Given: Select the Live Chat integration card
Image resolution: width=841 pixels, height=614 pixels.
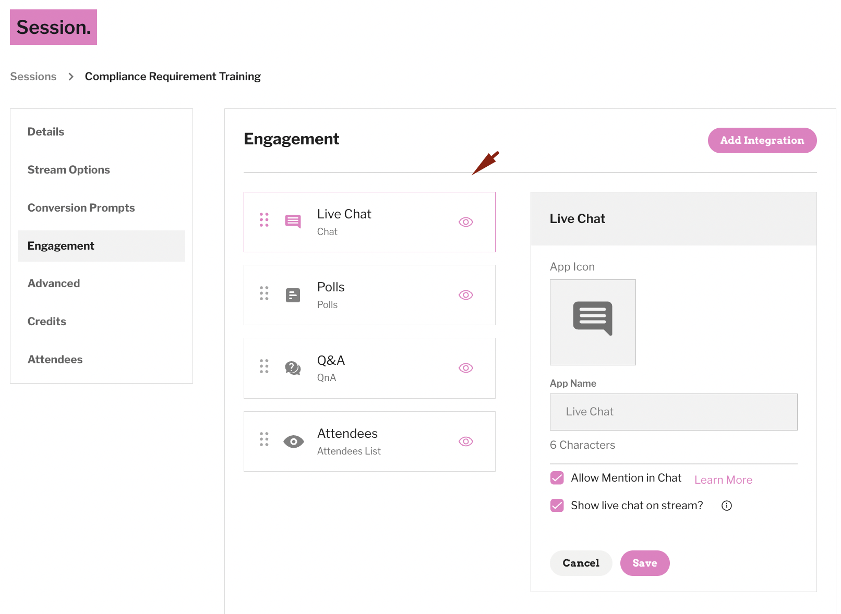Looking at the screenshot, I should 369,222.
